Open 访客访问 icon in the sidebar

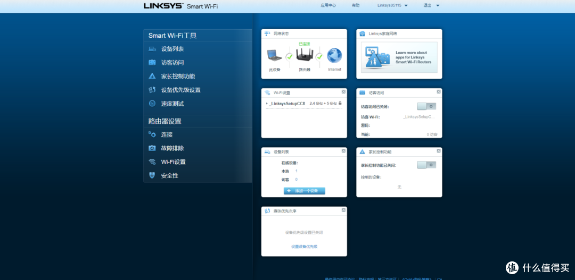pos(152,63)
